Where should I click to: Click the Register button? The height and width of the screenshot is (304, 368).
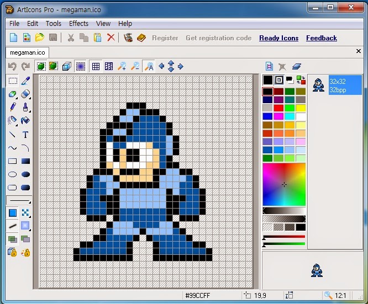tap(165, 38)
